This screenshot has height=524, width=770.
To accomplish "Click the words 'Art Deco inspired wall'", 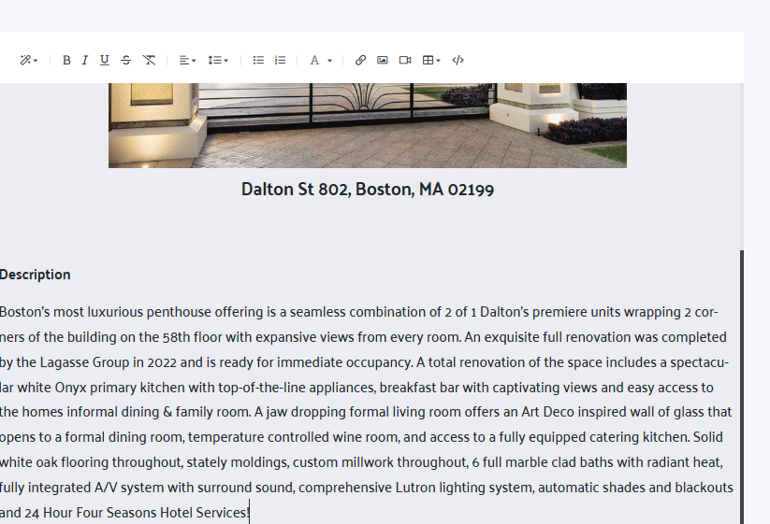I will tap(588, 412).
